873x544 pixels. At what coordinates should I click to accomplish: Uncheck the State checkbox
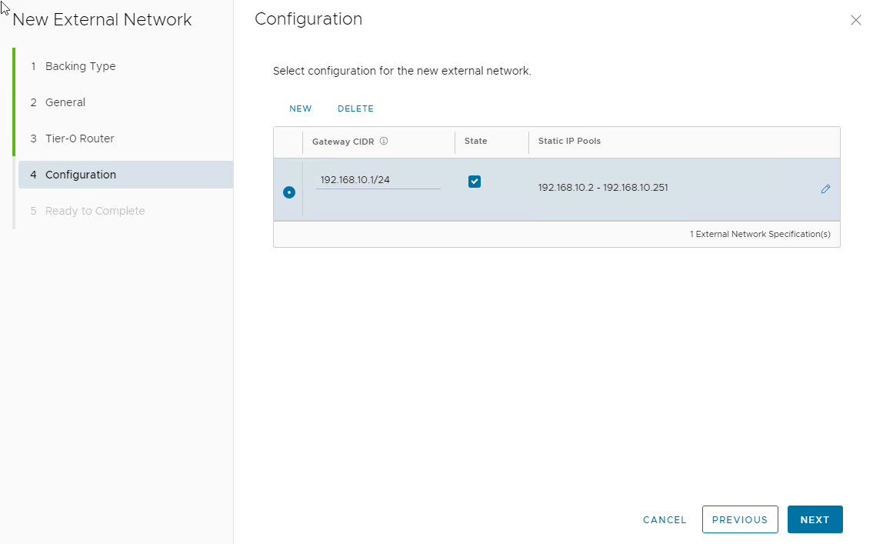pyautogui.click(x=475, y=182)
